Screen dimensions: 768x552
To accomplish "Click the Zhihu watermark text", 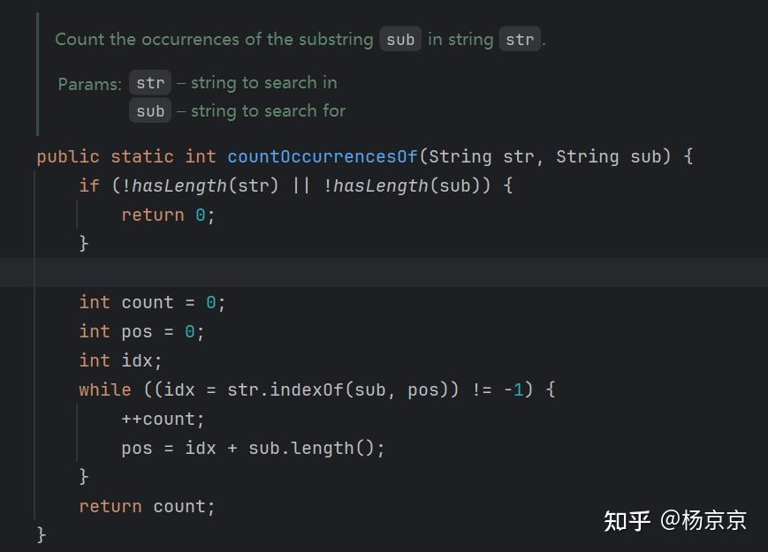I will 675,520.
